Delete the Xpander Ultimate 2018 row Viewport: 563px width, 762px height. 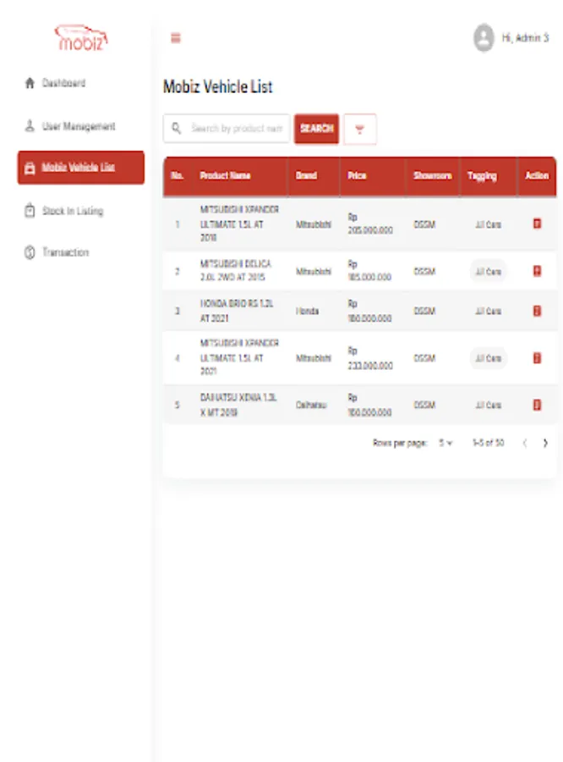pos(537,224)
